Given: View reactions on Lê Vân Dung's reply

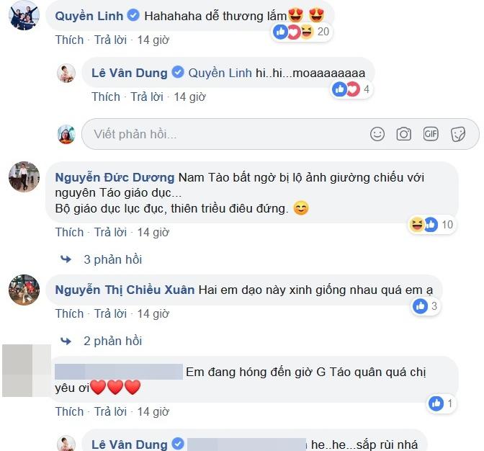Looking at the screenshot, I should (351, 89).
